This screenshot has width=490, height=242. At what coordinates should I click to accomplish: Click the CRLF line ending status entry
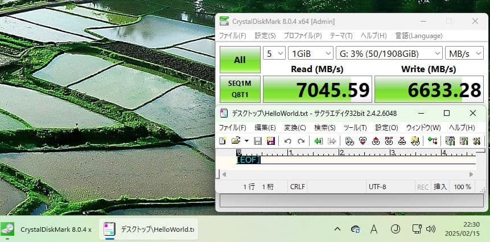click(x=298, y=187)
